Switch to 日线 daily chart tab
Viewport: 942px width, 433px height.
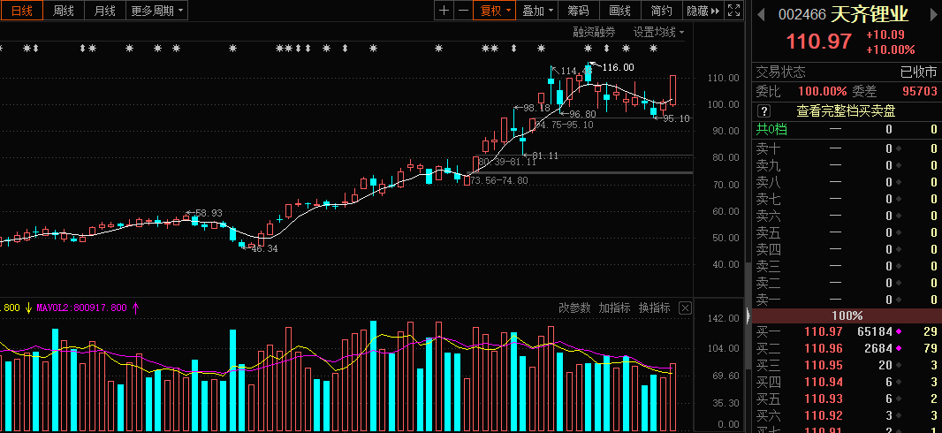(21, 11)
